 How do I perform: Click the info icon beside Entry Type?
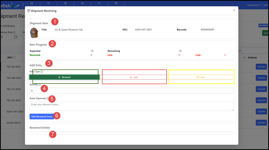[x=42, y=72]
